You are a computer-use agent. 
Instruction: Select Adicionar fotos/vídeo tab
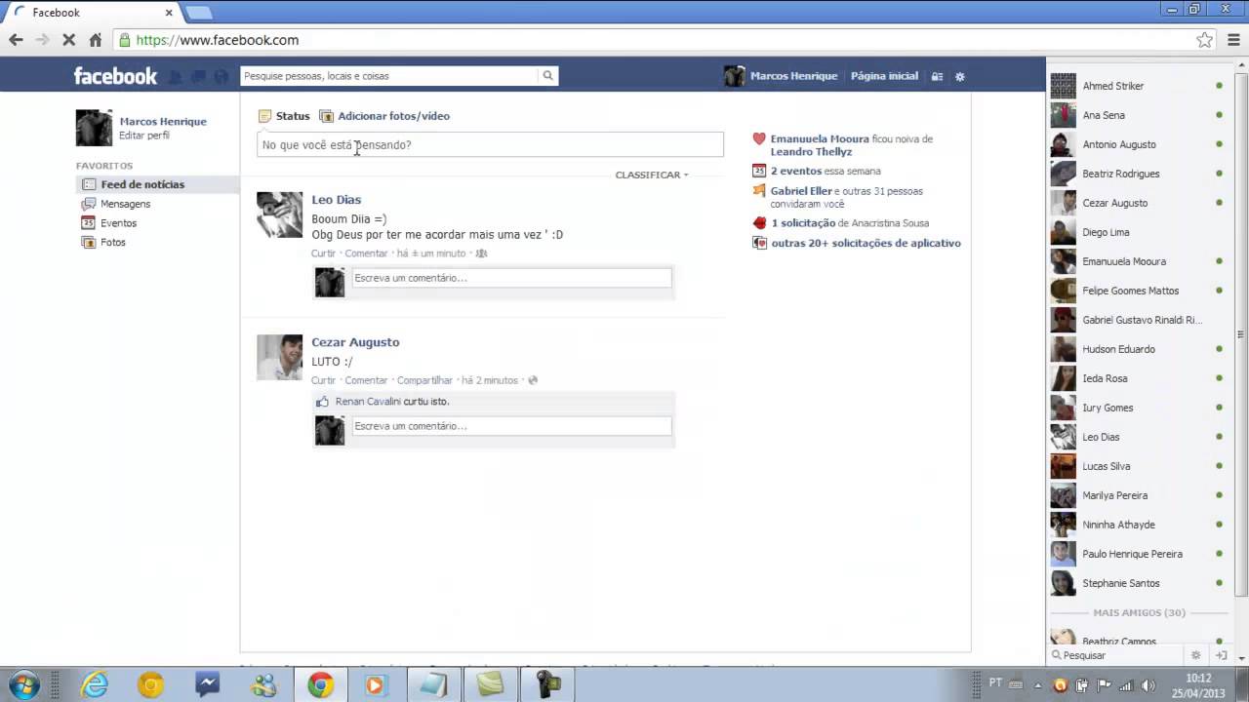click(x=384, y=116)
